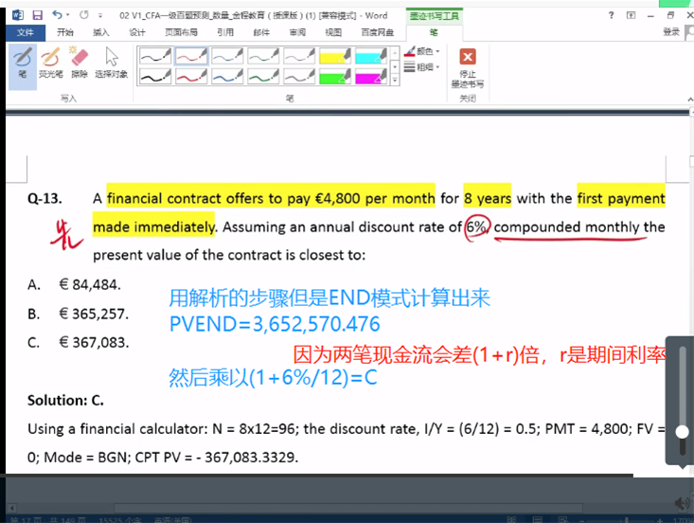Open the undo history dropdown arrow
The width and height of the screenshot is (694, 523).
pos(68,15)
